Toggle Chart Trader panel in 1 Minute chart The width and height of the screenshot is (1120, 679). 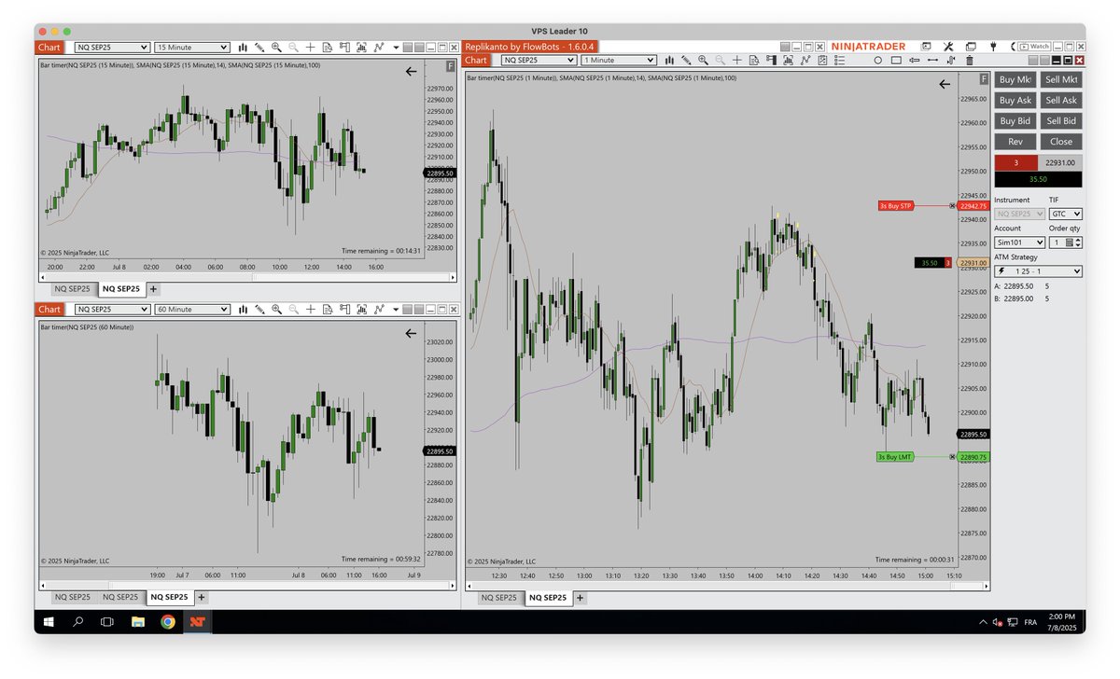coord(771,60)
